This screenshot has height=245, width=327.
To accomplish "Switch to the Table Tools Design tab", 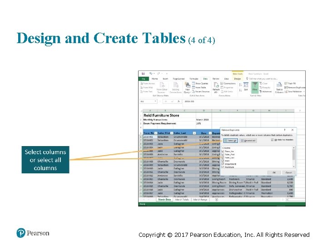I will (238, 79).
